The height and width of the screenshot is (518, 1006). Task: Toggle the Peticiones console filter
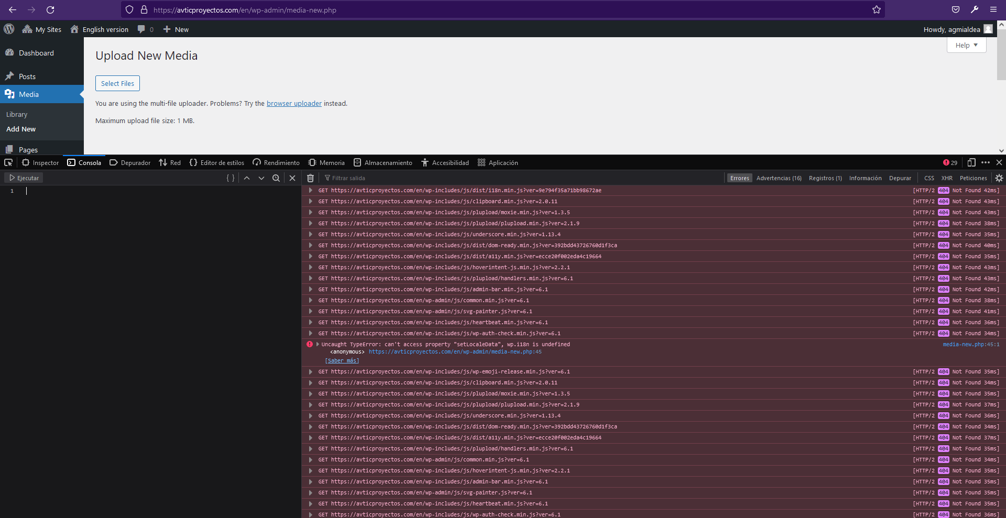(x=974, y=178)
